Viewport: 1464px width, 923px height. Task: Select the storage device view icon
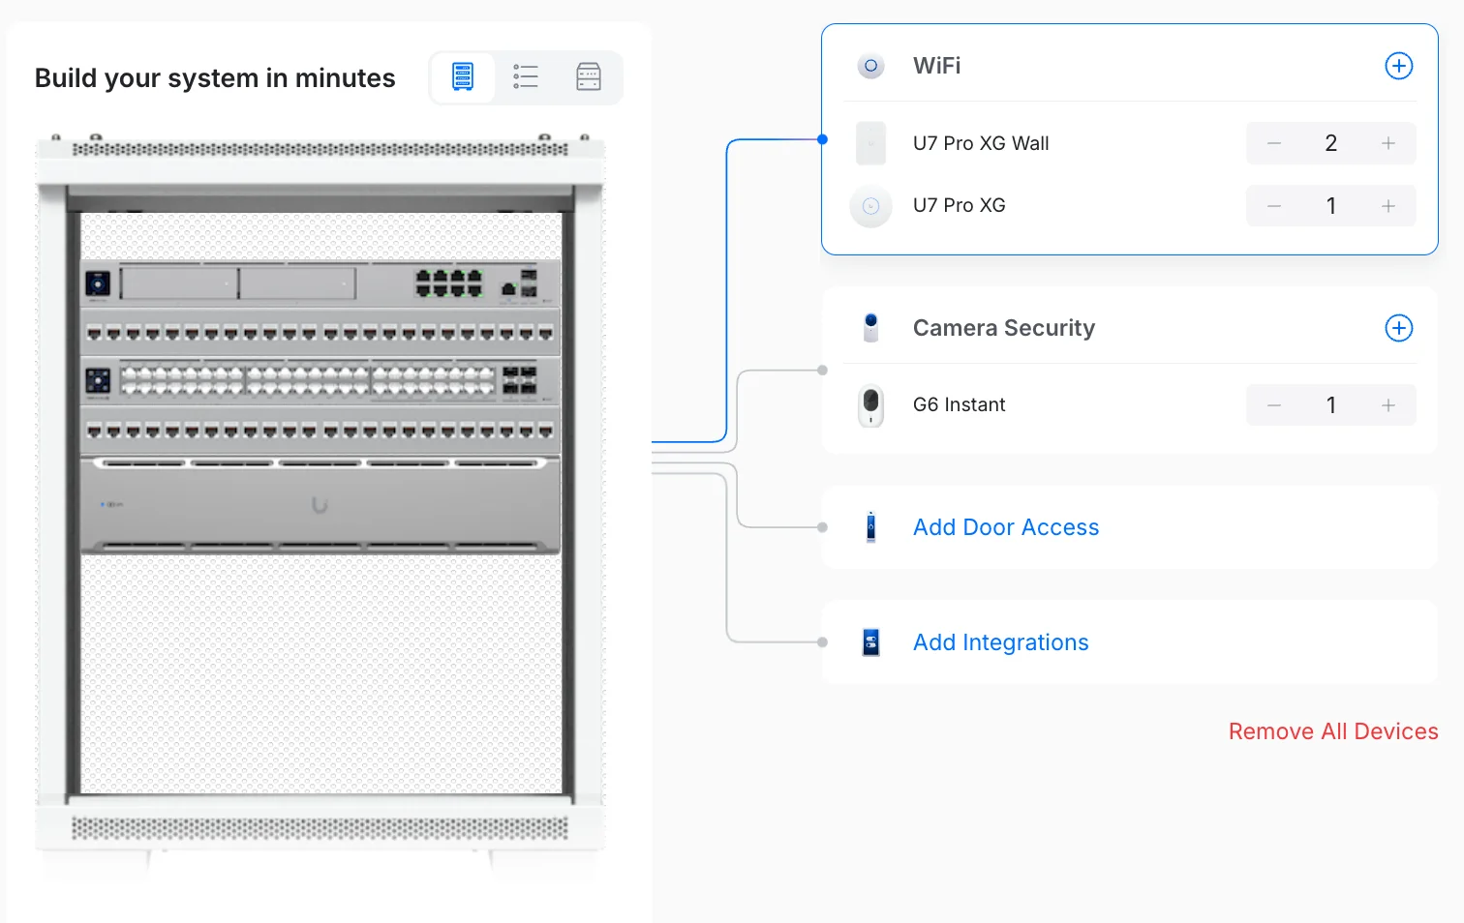click(589, 76)
